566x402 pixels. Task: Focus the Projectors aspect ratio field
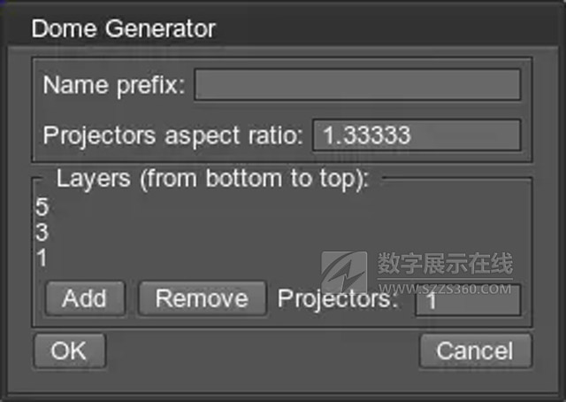click(x=416, y=135)
